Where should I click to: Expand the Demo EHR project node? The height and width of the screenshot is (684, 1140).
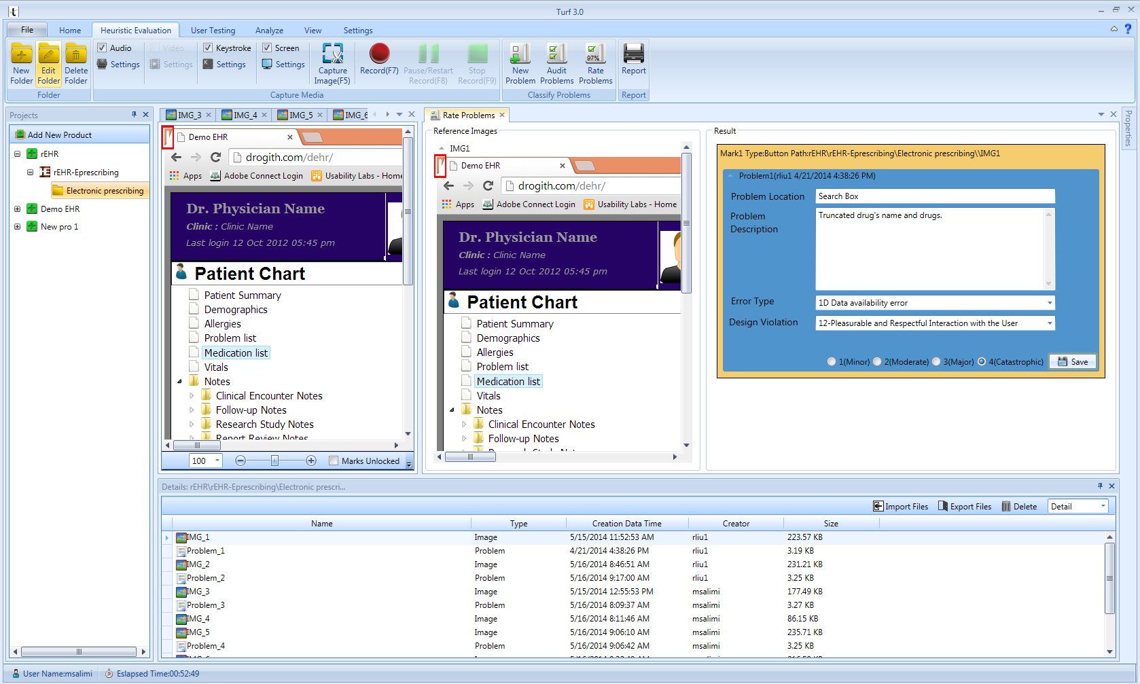click(17, 209)
